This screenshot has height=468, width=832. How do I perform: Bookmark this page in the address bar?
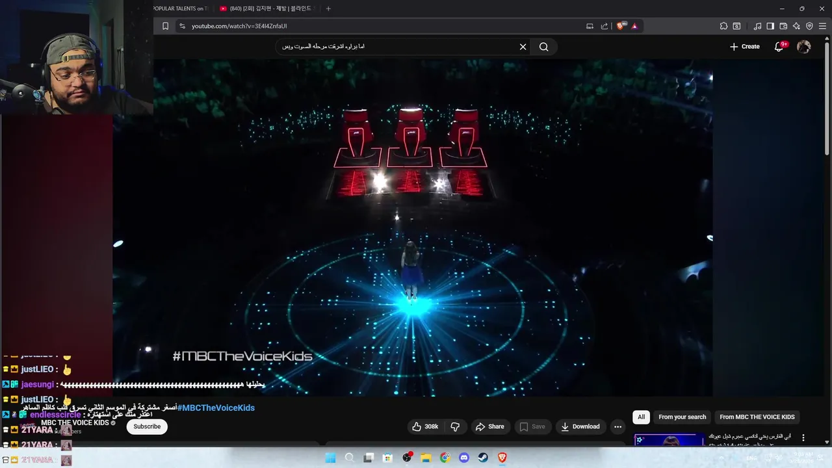click(x=165, y=26)
